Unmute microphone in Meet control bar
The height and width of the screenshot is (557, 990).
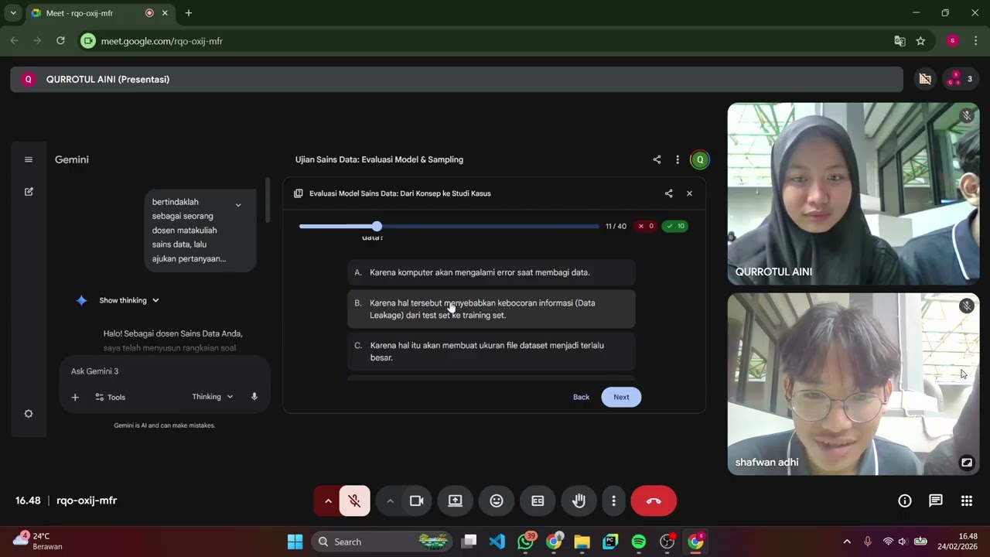pyautogui.click(x=355, y=501)
